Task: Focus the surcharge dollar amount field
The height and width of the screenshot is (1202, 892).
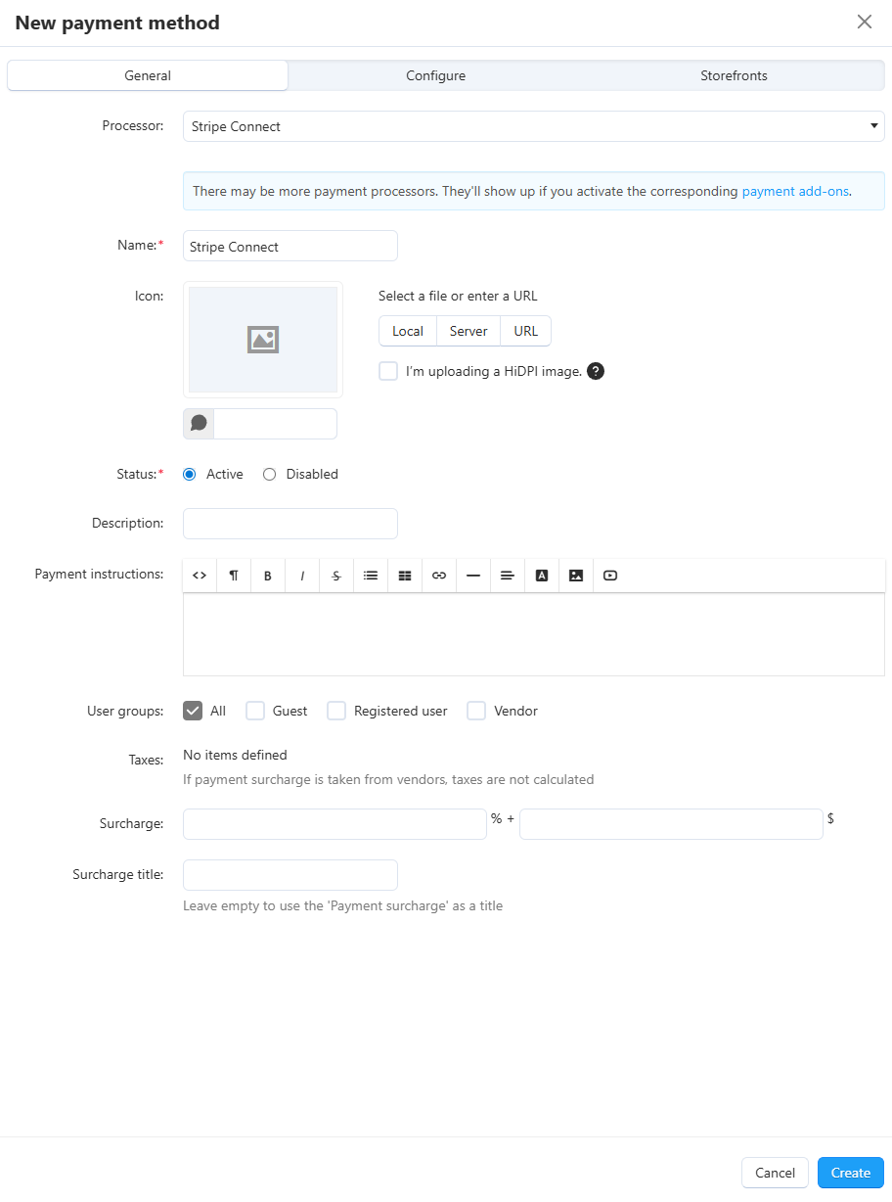Action: [x=671, y=824]
